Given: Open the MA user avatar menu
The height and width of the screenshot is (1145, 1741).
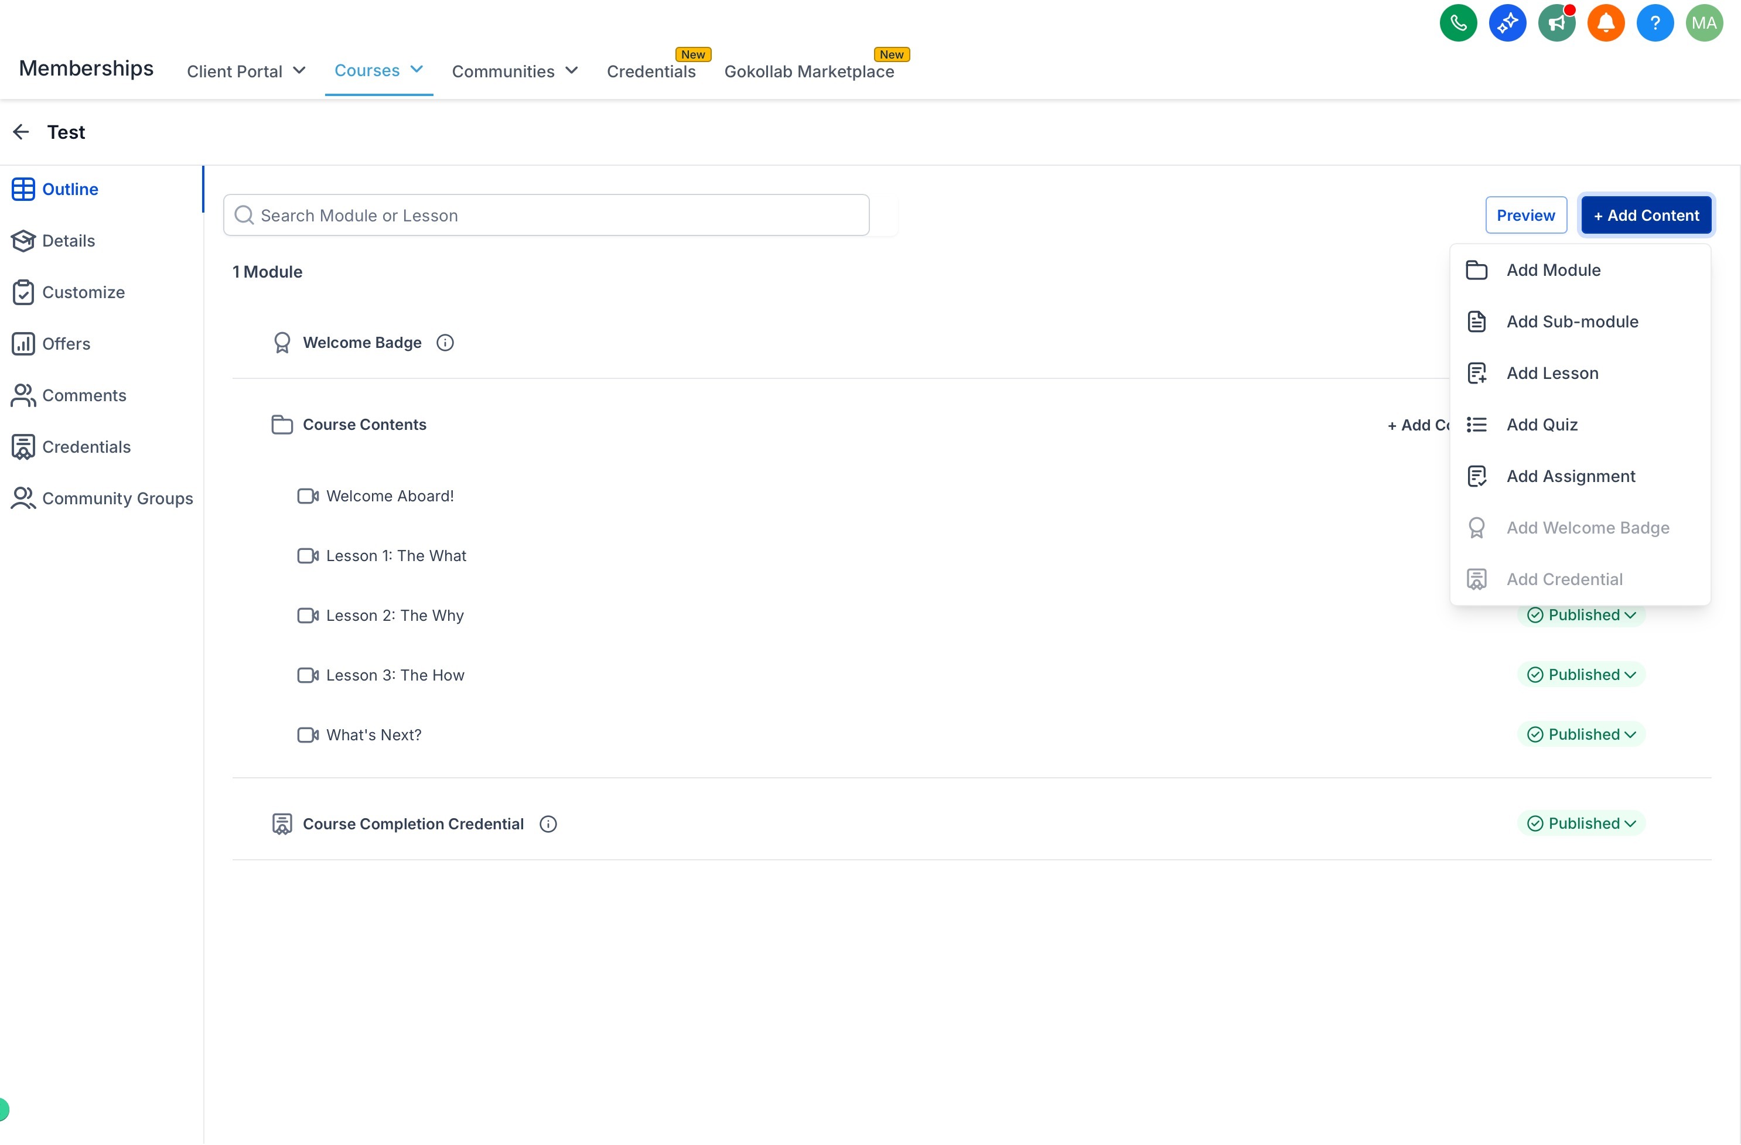Looking at the screenshot, I should (1704, 23).
